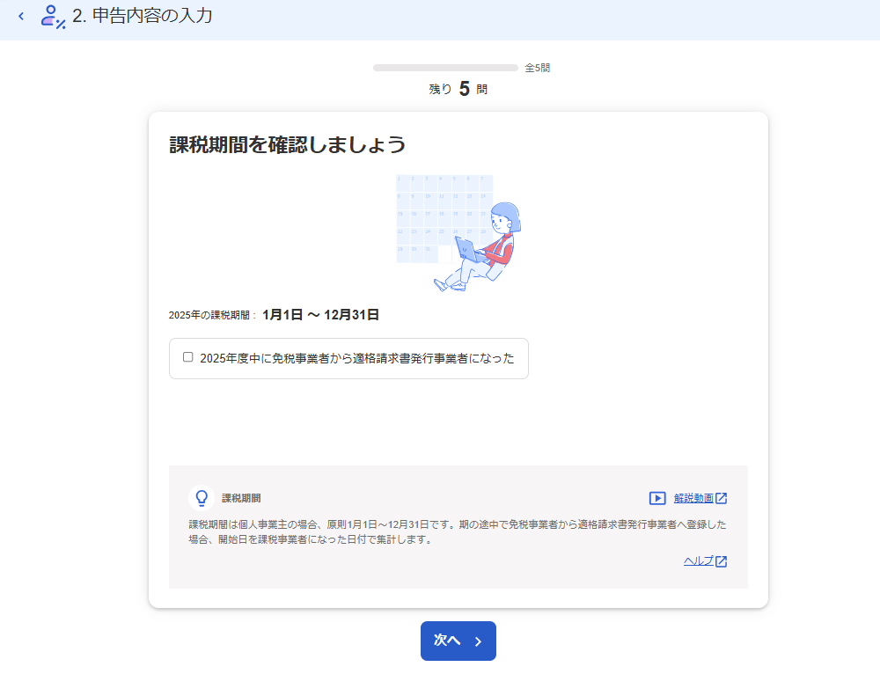Viewport: 880px width, 674px height.
Task: Check 2025年度中に免税事業者から適格請求書発行事業者になった checkbox
Action: coord(188,357)
